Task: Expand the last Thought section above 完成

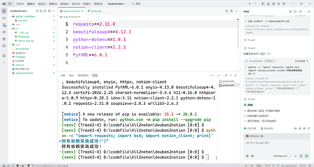Action: tap(249, 99)
